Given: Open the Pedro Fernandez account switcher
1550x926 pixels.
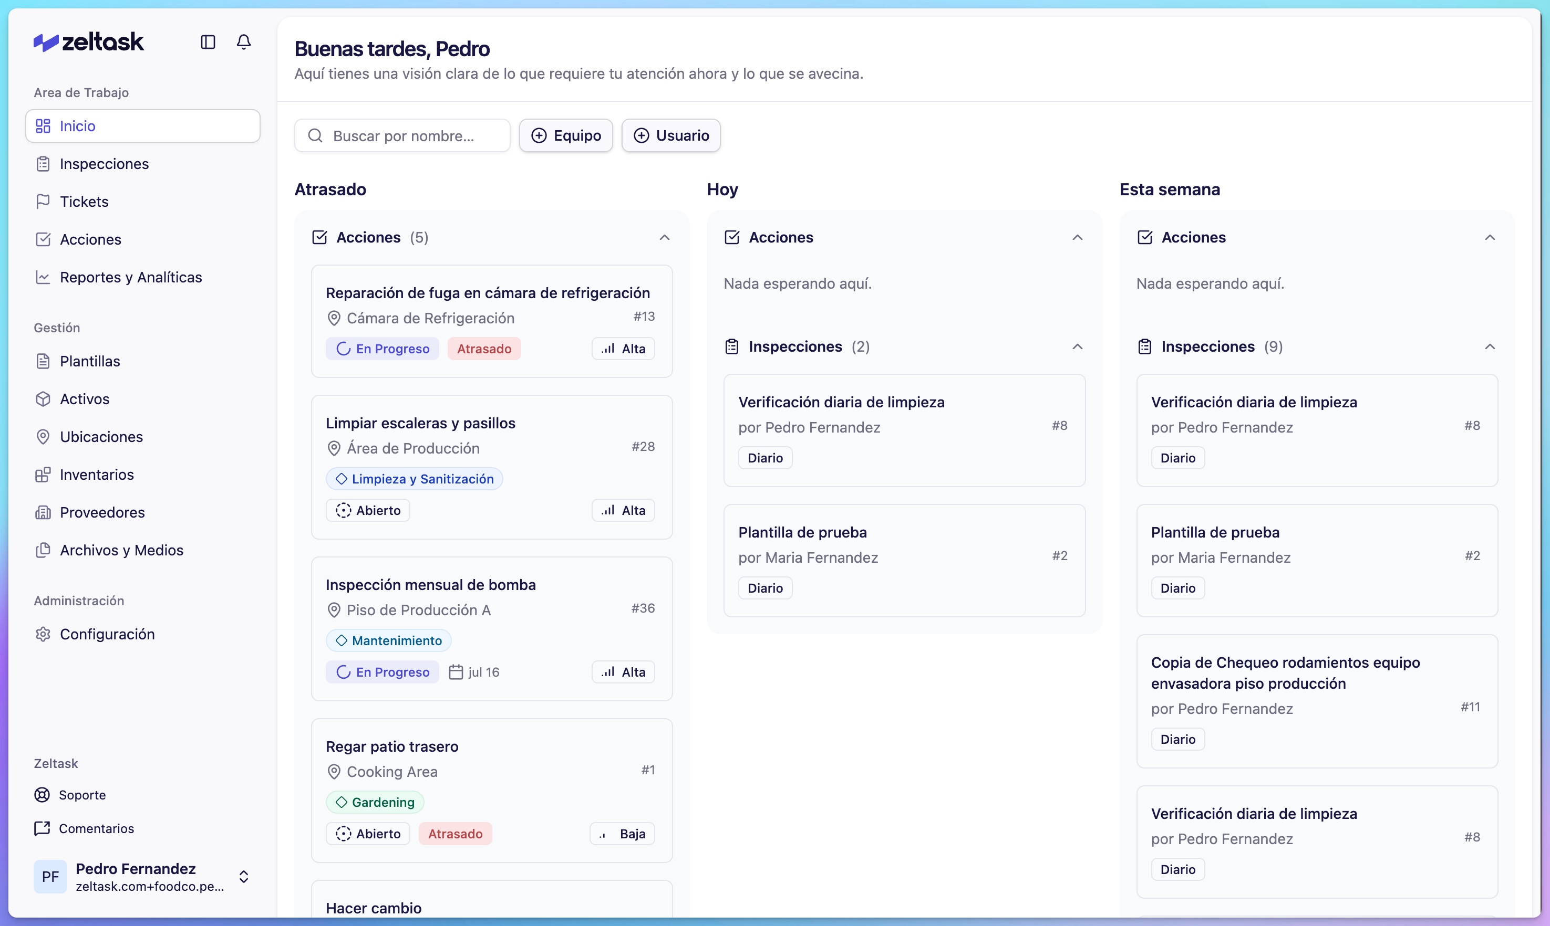Looking at the screenshot, I should 244,876.
